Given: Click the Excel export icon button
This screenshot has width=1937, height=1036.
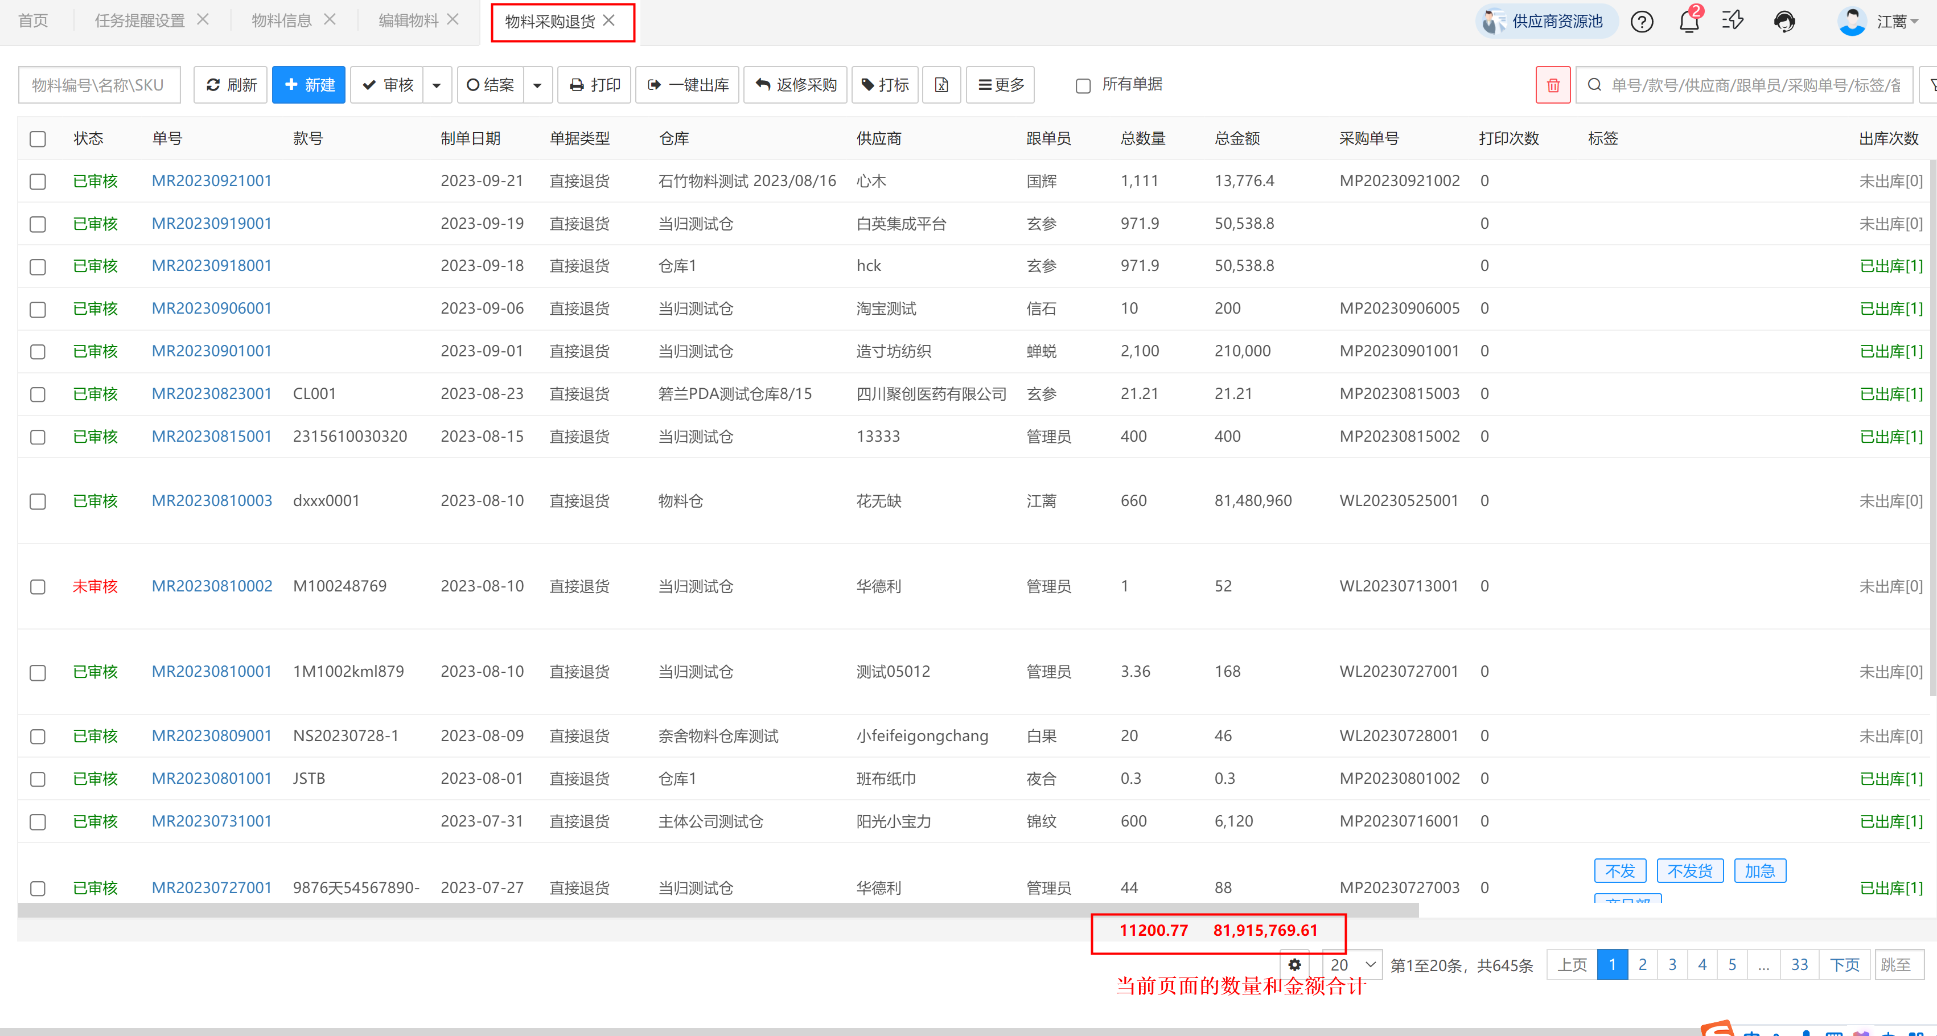Looking at the screenshot, I should pos(941,85).
